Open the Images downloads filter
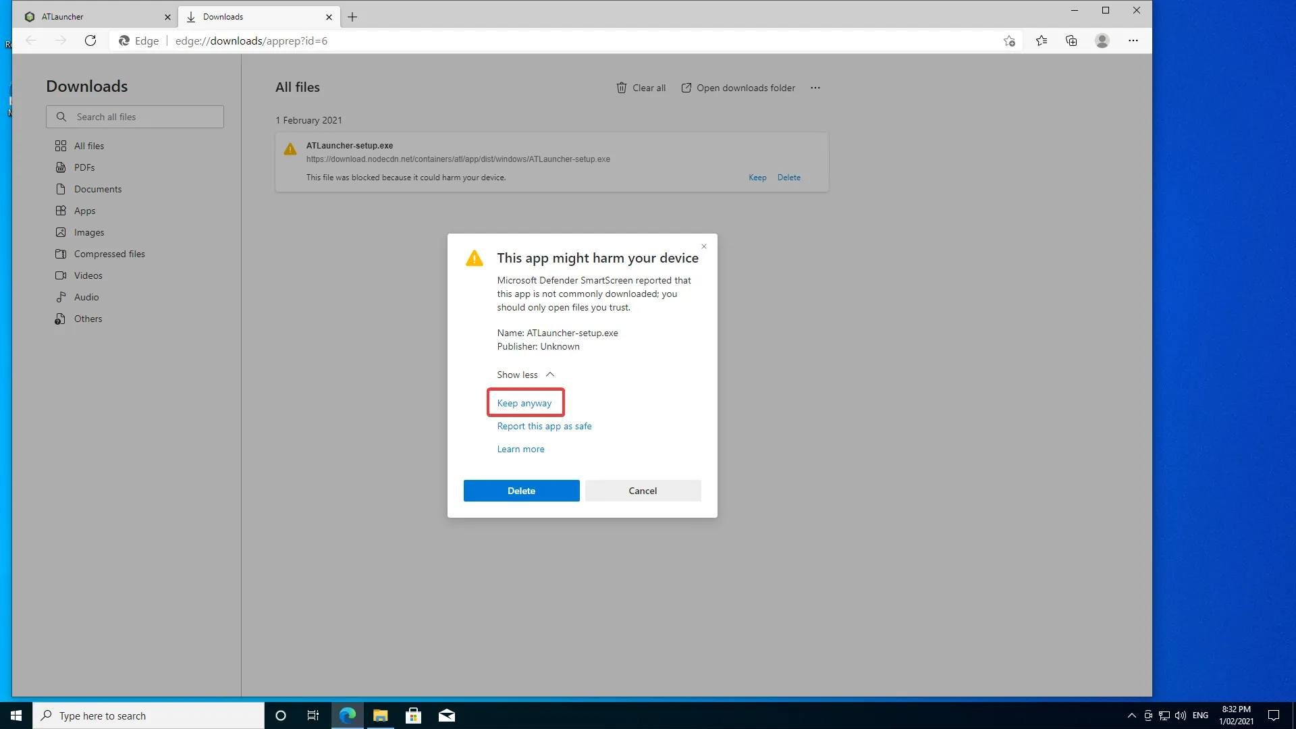The height and width of the screenshot is (729, 1296). click(x=88, y=232)
